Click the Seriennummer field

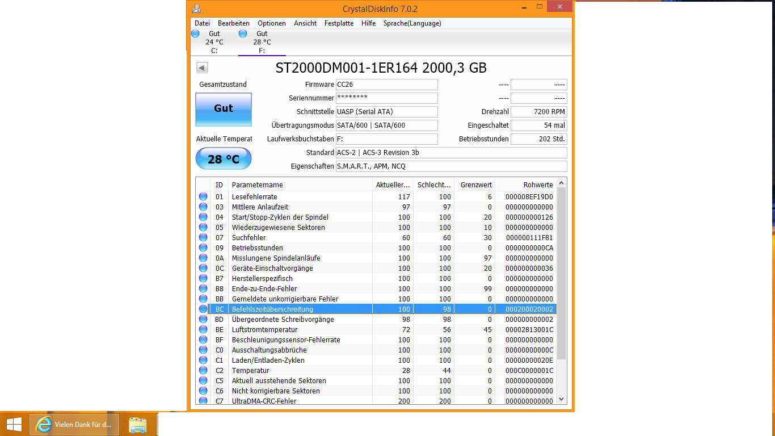386,98
